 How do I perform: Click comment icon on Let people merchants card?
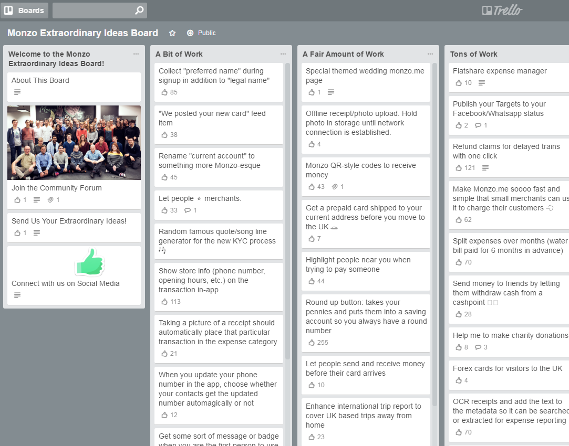pyautogui.click(x=188, y=210)
